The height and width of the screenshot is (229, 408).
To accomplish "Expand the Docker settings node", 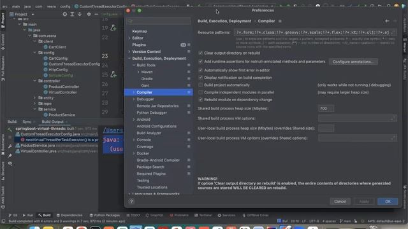I will point(134,153).
